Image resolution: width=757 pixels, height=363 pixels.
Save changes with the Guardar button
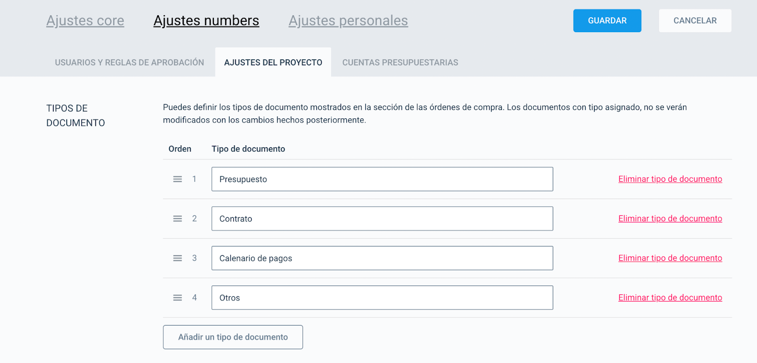(x=607, y=21)
